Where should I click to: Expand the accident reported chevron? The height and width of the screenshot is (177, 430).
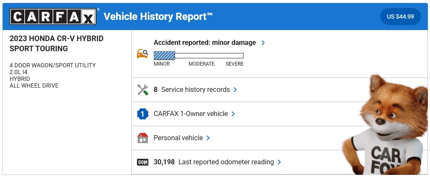263,43
